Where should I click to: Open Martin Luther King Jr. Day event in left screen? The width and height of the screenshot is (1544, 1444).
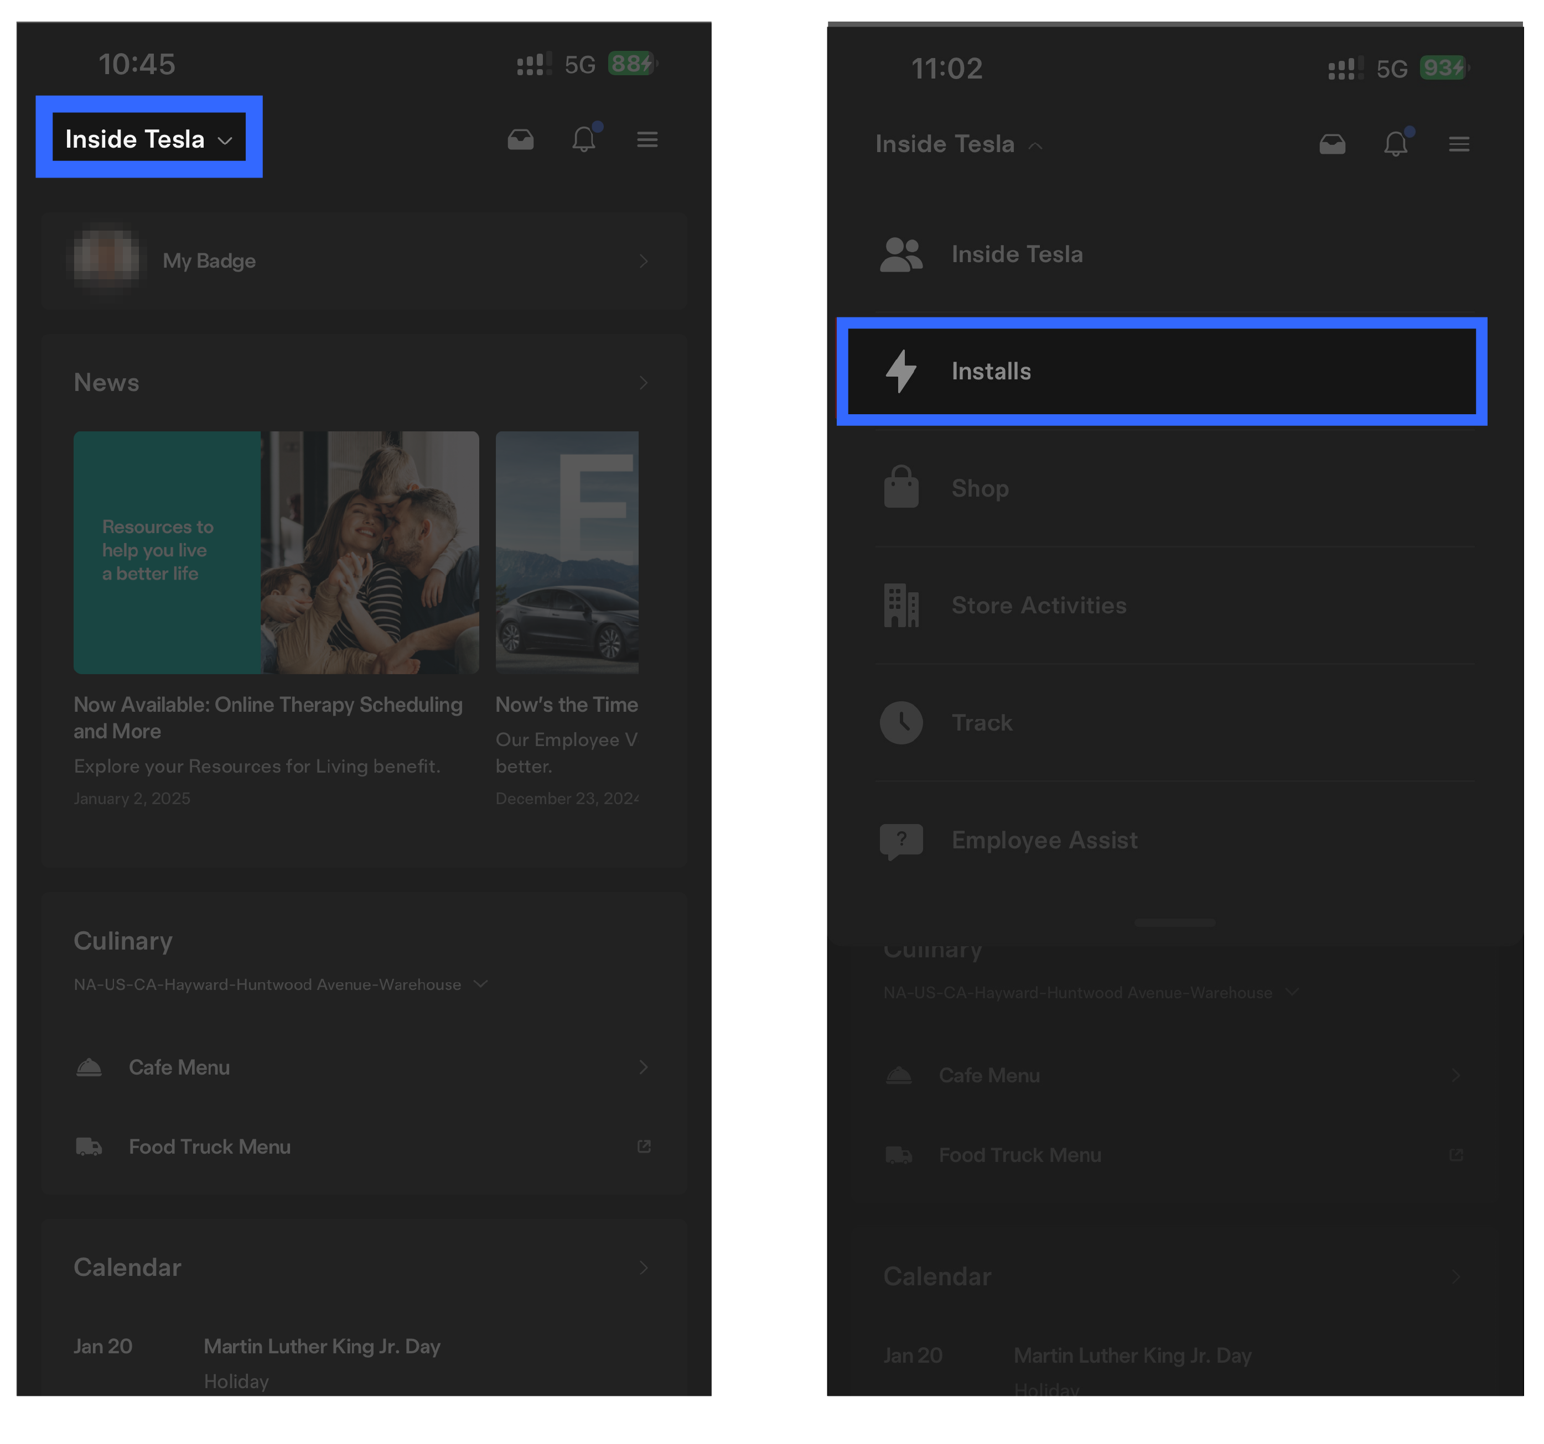coord(322,1346)
